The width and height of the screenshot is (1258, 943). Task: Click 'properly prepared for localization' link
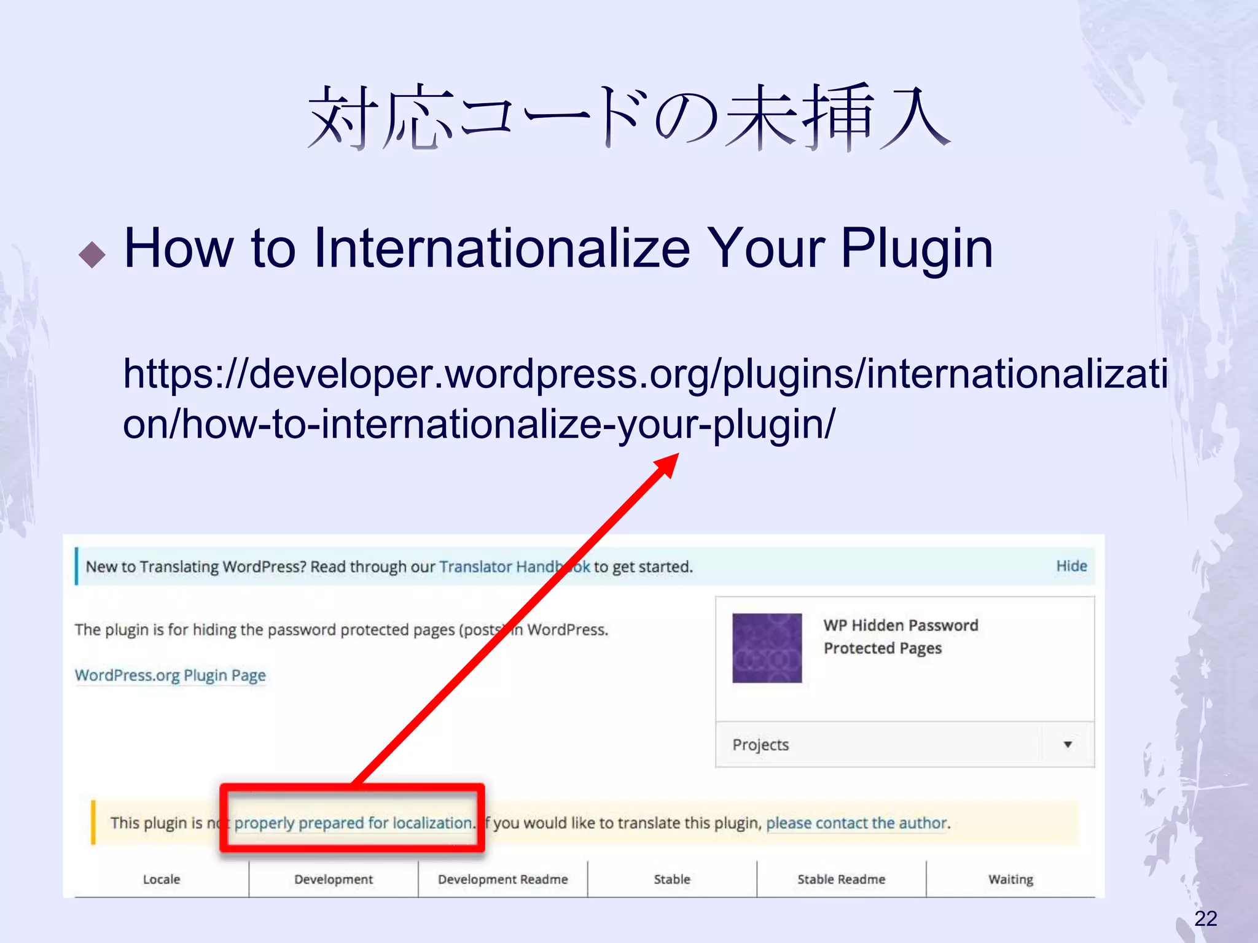coord(354,823)
